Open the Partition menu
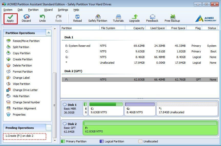The width and height of the screenshot is (221, 146). 33,10
